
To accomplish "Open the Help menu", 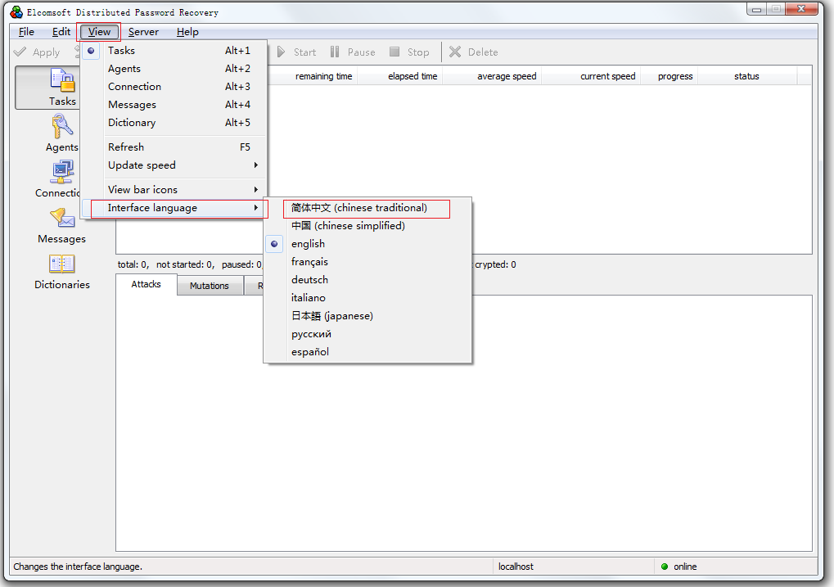I will tap(187, 32).
